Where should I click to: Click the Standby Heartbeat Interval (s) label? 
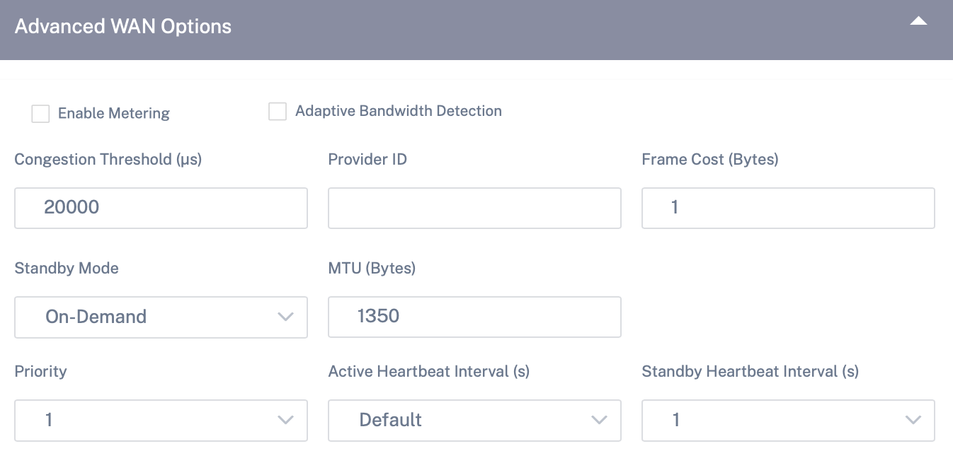tap(751, 371)
